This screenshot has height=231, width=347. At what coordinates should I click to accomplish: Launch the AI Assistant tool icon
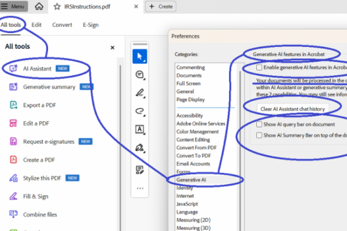[13, 68]
